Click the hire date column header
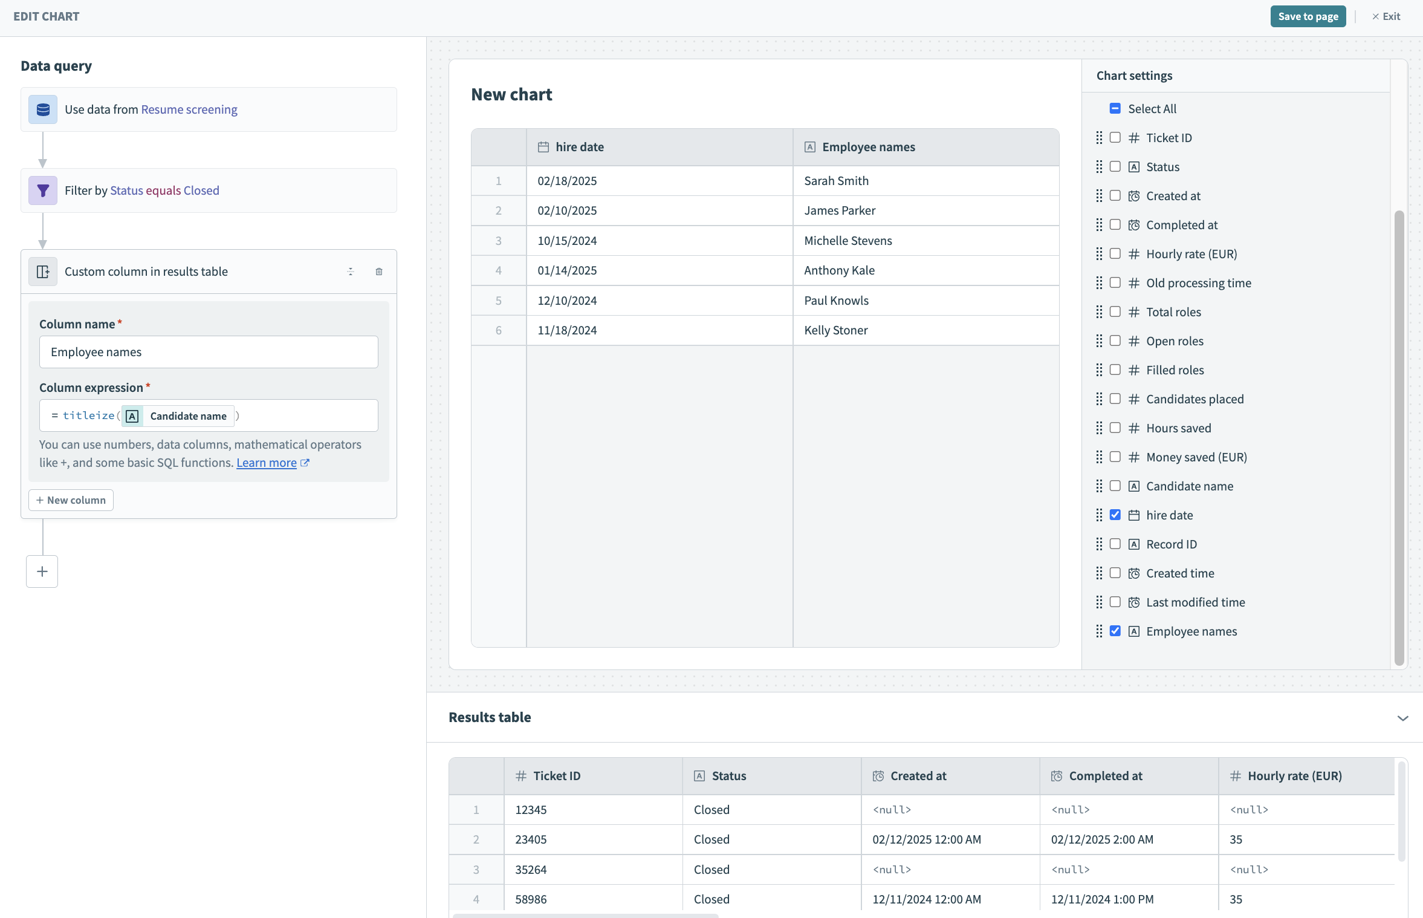This screenshot has width=1423, height=918. [x=579, y=147]
